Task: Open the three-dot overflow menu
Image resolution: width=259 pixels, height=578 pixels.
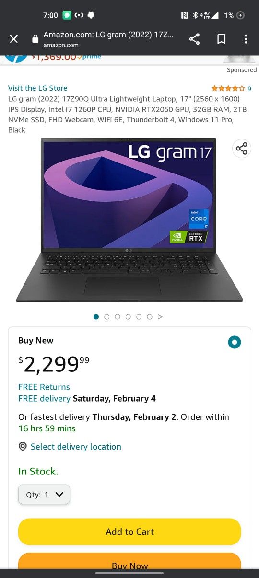Action: 246,39
